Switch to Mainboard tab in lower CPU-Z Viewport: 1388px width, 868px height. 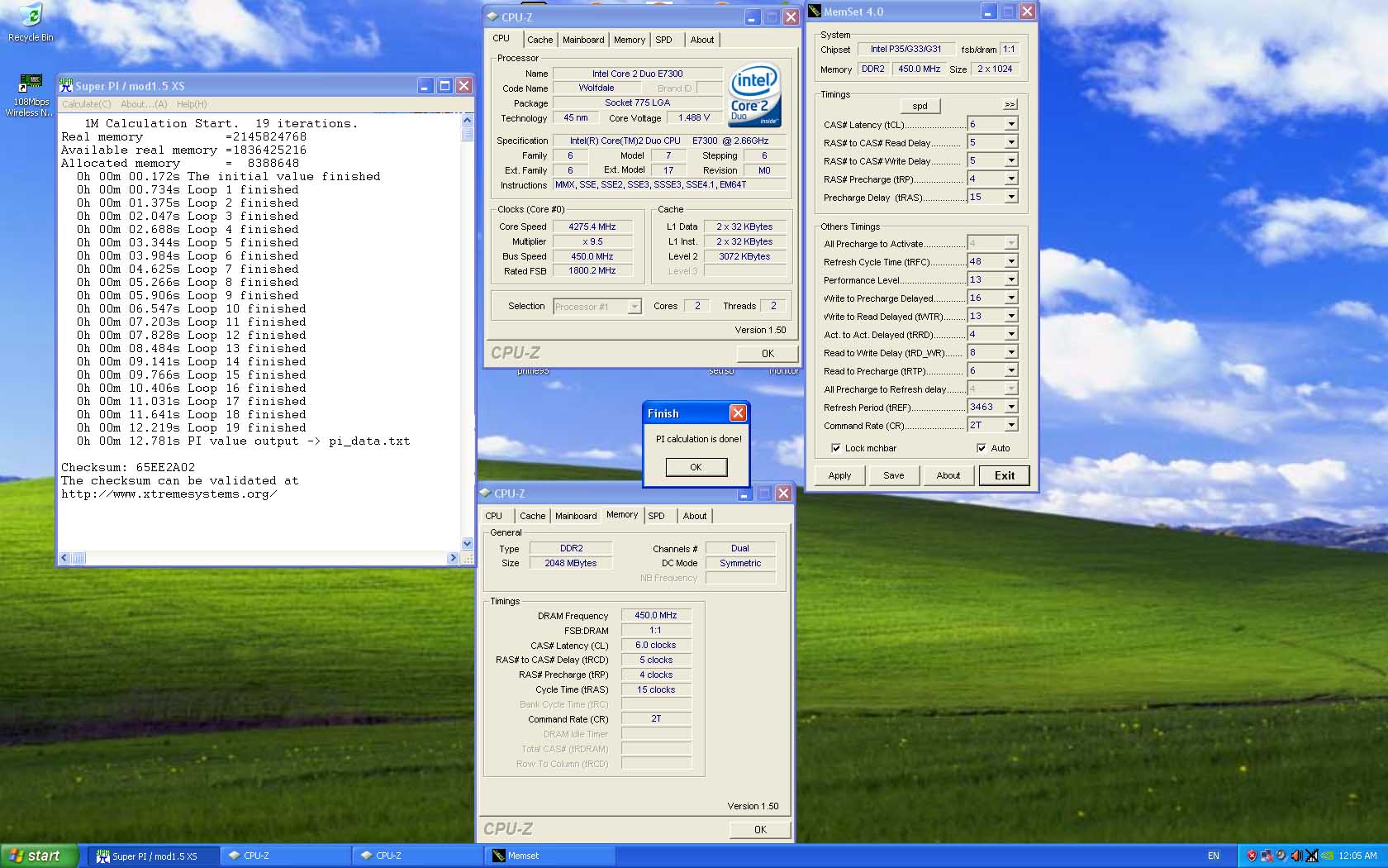[576, 516]
